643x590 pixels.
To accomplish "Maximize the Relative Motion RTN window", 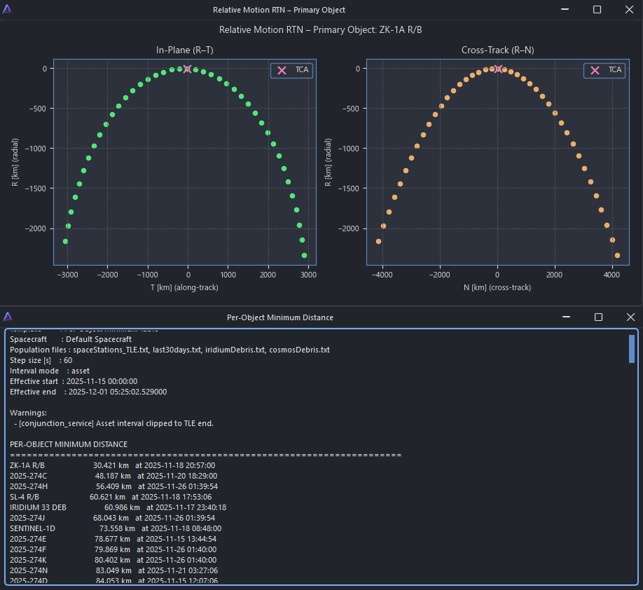I will pos(597,10).
